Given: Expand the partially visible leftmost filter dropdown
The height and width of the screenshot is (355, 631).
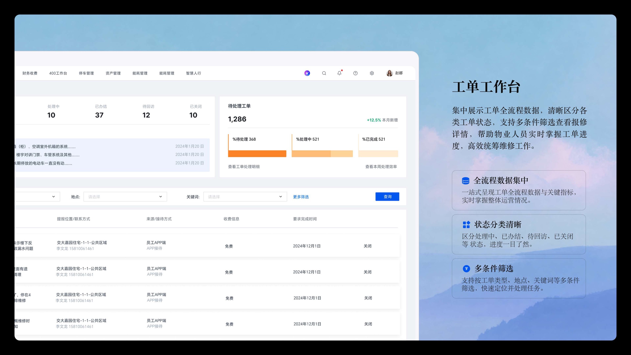Looking at the screenshot, I should (x=37, y=197).
